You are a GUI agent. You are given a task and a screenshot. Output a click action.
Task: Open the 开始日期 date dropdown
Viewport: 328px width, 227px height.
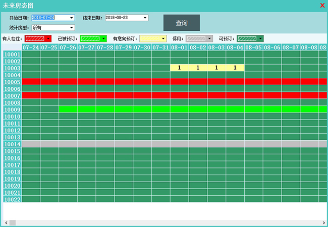[x=71, y=18]
